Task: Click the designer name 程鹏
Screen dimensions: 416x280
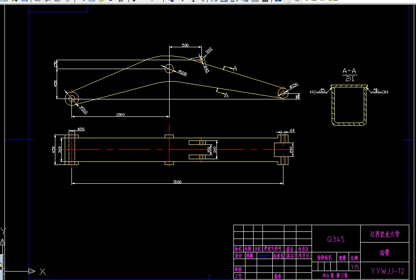Action: 250,255
